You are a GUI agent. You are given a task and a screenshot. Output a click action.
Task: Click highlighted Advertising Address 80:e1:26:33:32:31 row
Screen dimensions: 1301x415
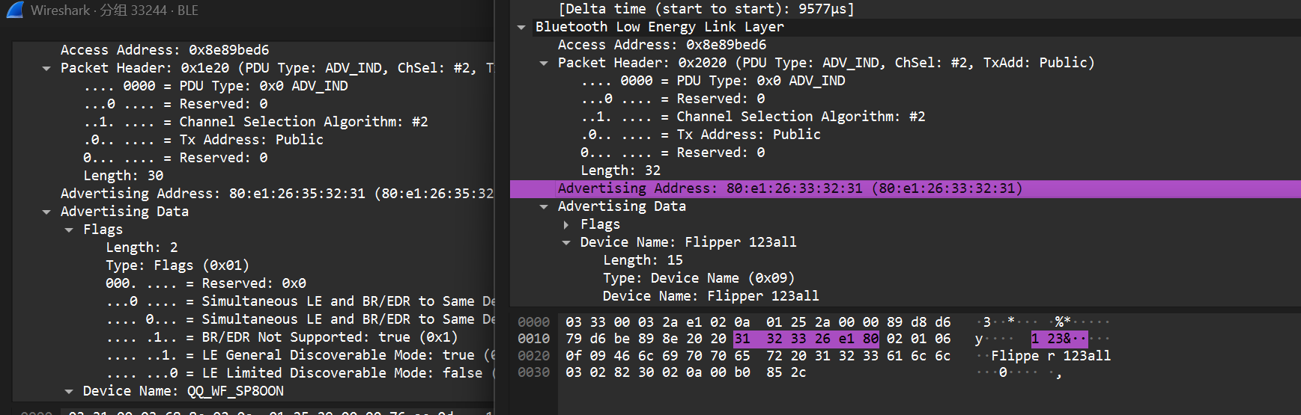click(x=906, y=188)
